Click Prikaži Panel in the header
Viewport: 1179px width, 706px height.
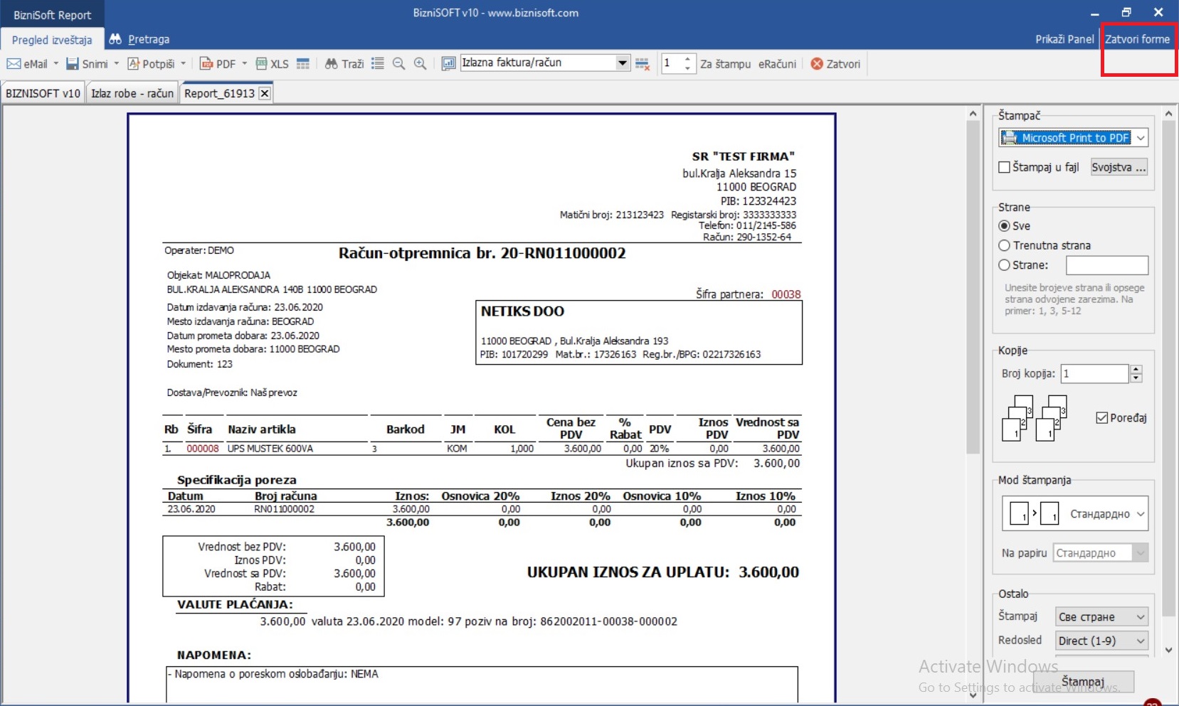pos(1064,39)
